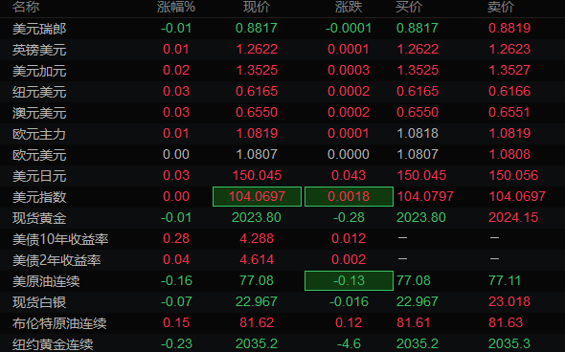
Task: Select the 美元日元 row name
Action: pos(39,176)
